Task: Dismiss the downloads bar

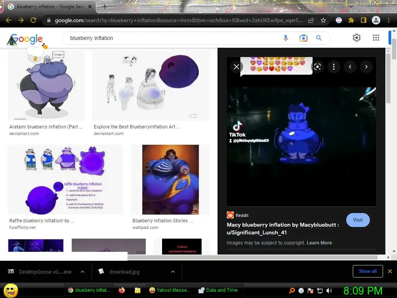Action: tap(390, 271)
